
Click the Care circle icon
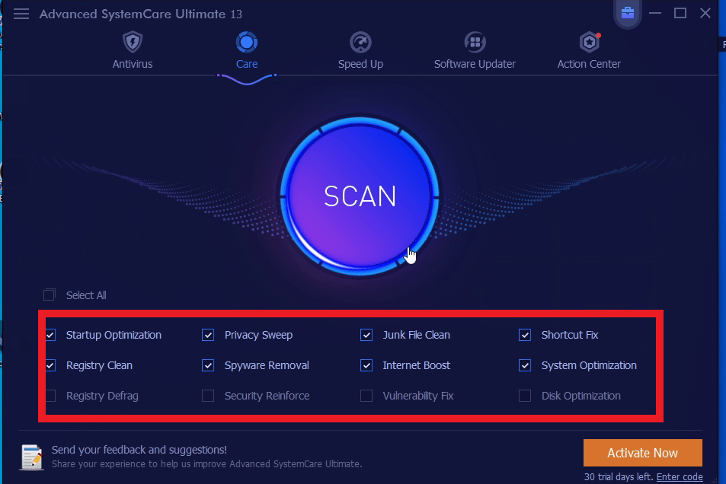[x=247, y=42]
